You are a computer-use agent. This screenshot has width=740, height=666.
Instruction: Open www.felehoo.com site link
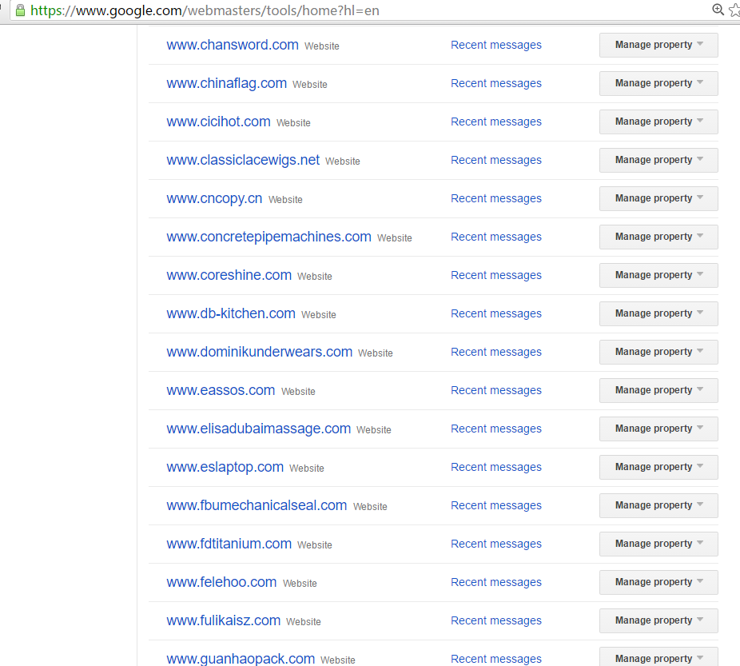coord(221,583)
